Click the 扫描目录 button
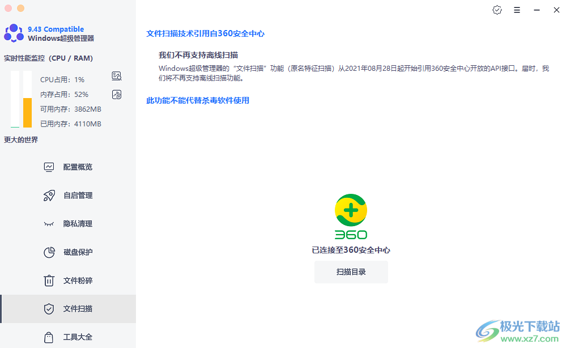The width and height of the screenshot is (566, 348). point(351,272)
